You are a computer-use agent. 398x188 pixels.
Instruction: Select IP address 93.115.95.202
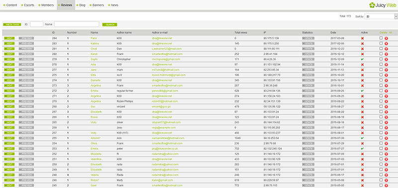coord(272,128)
